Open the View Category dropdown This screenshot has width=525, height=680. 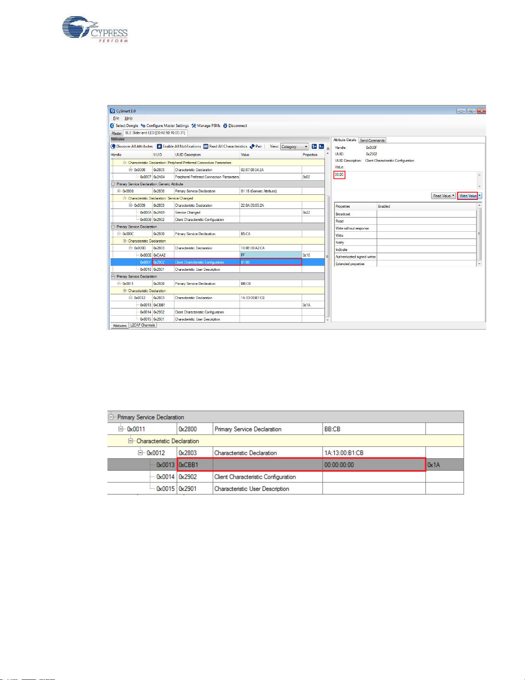tap(294, 147)
